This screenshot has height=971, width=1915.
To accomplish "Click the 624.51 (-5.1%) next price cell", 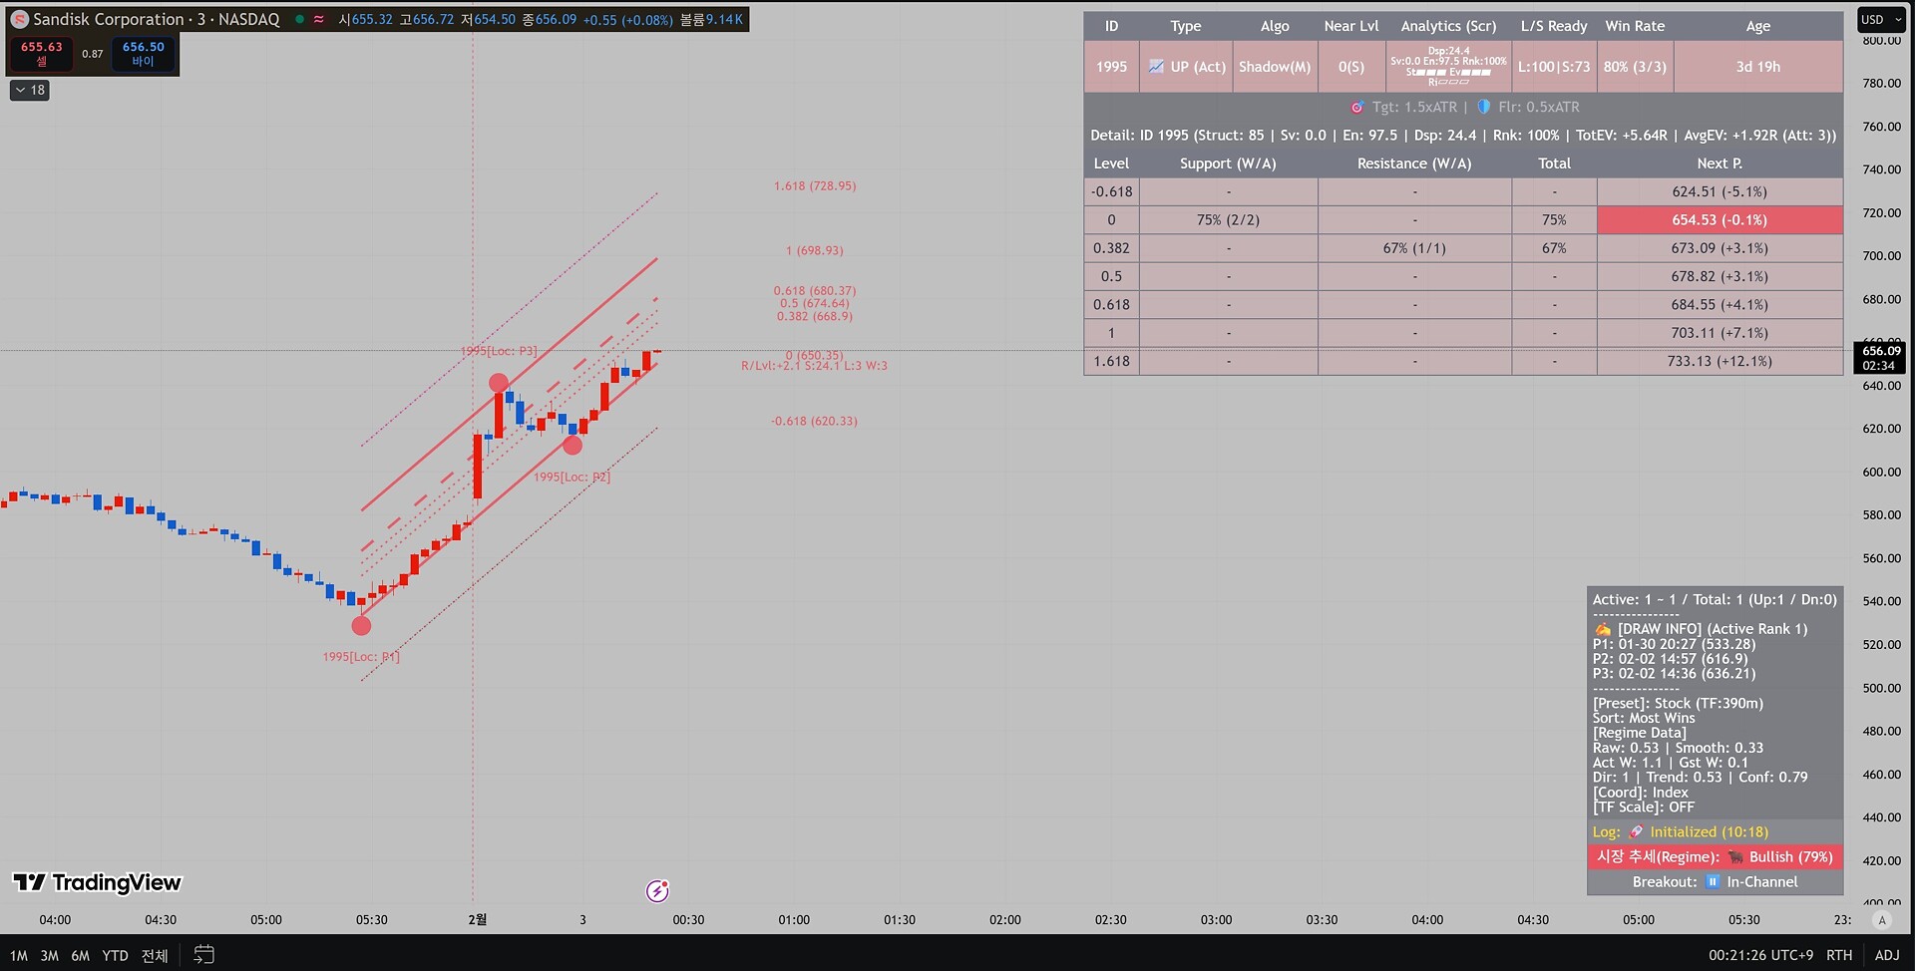I will point(1720,192).
